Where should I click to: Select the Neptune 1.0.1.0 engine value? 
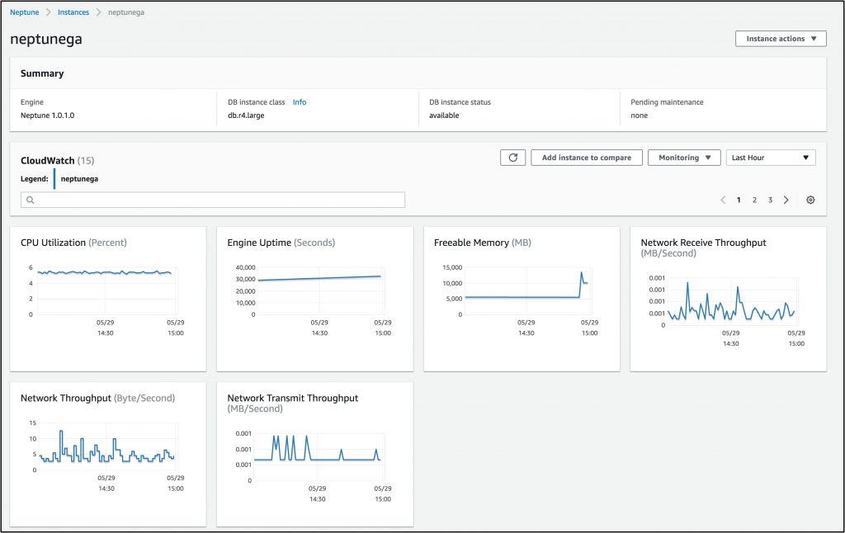pyautogui.click(x=47, y=116)
